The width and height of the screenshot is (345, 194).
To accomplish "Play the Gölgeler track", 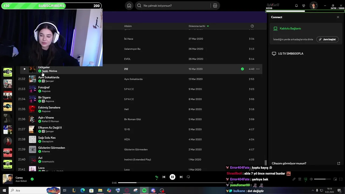I will click(x=25, y=69).
